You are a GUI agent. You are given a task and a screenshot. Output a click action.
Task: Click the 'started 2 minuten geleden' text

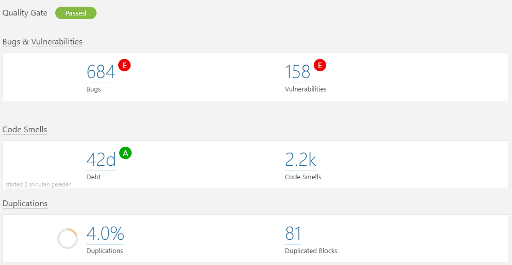[38, 184]
